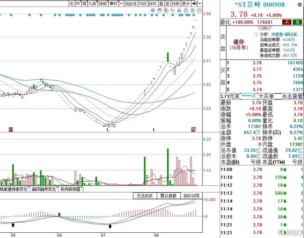Click the green 卖 sell button
Screen dimensions: 304x238
(297, 22)
